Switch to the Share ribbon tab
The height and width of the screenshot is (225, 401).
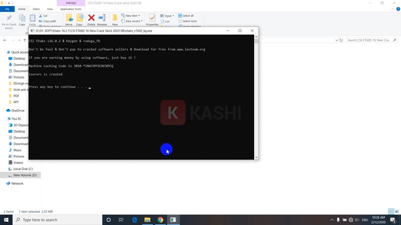(x=36, y=9)
